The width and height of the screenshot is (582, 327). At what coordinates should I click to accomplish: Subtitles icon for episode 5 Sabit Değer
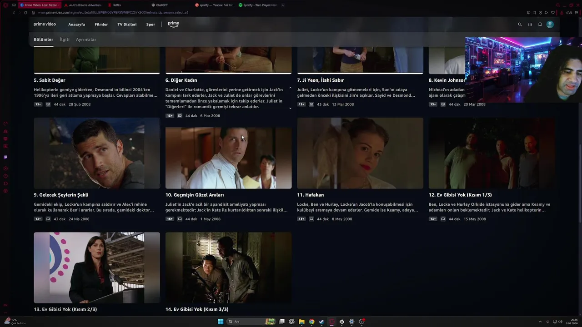(48, 104)
